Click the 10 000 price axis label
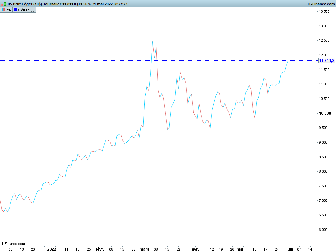The height and width of the screenshot is (252, 336). click(325, 113)
